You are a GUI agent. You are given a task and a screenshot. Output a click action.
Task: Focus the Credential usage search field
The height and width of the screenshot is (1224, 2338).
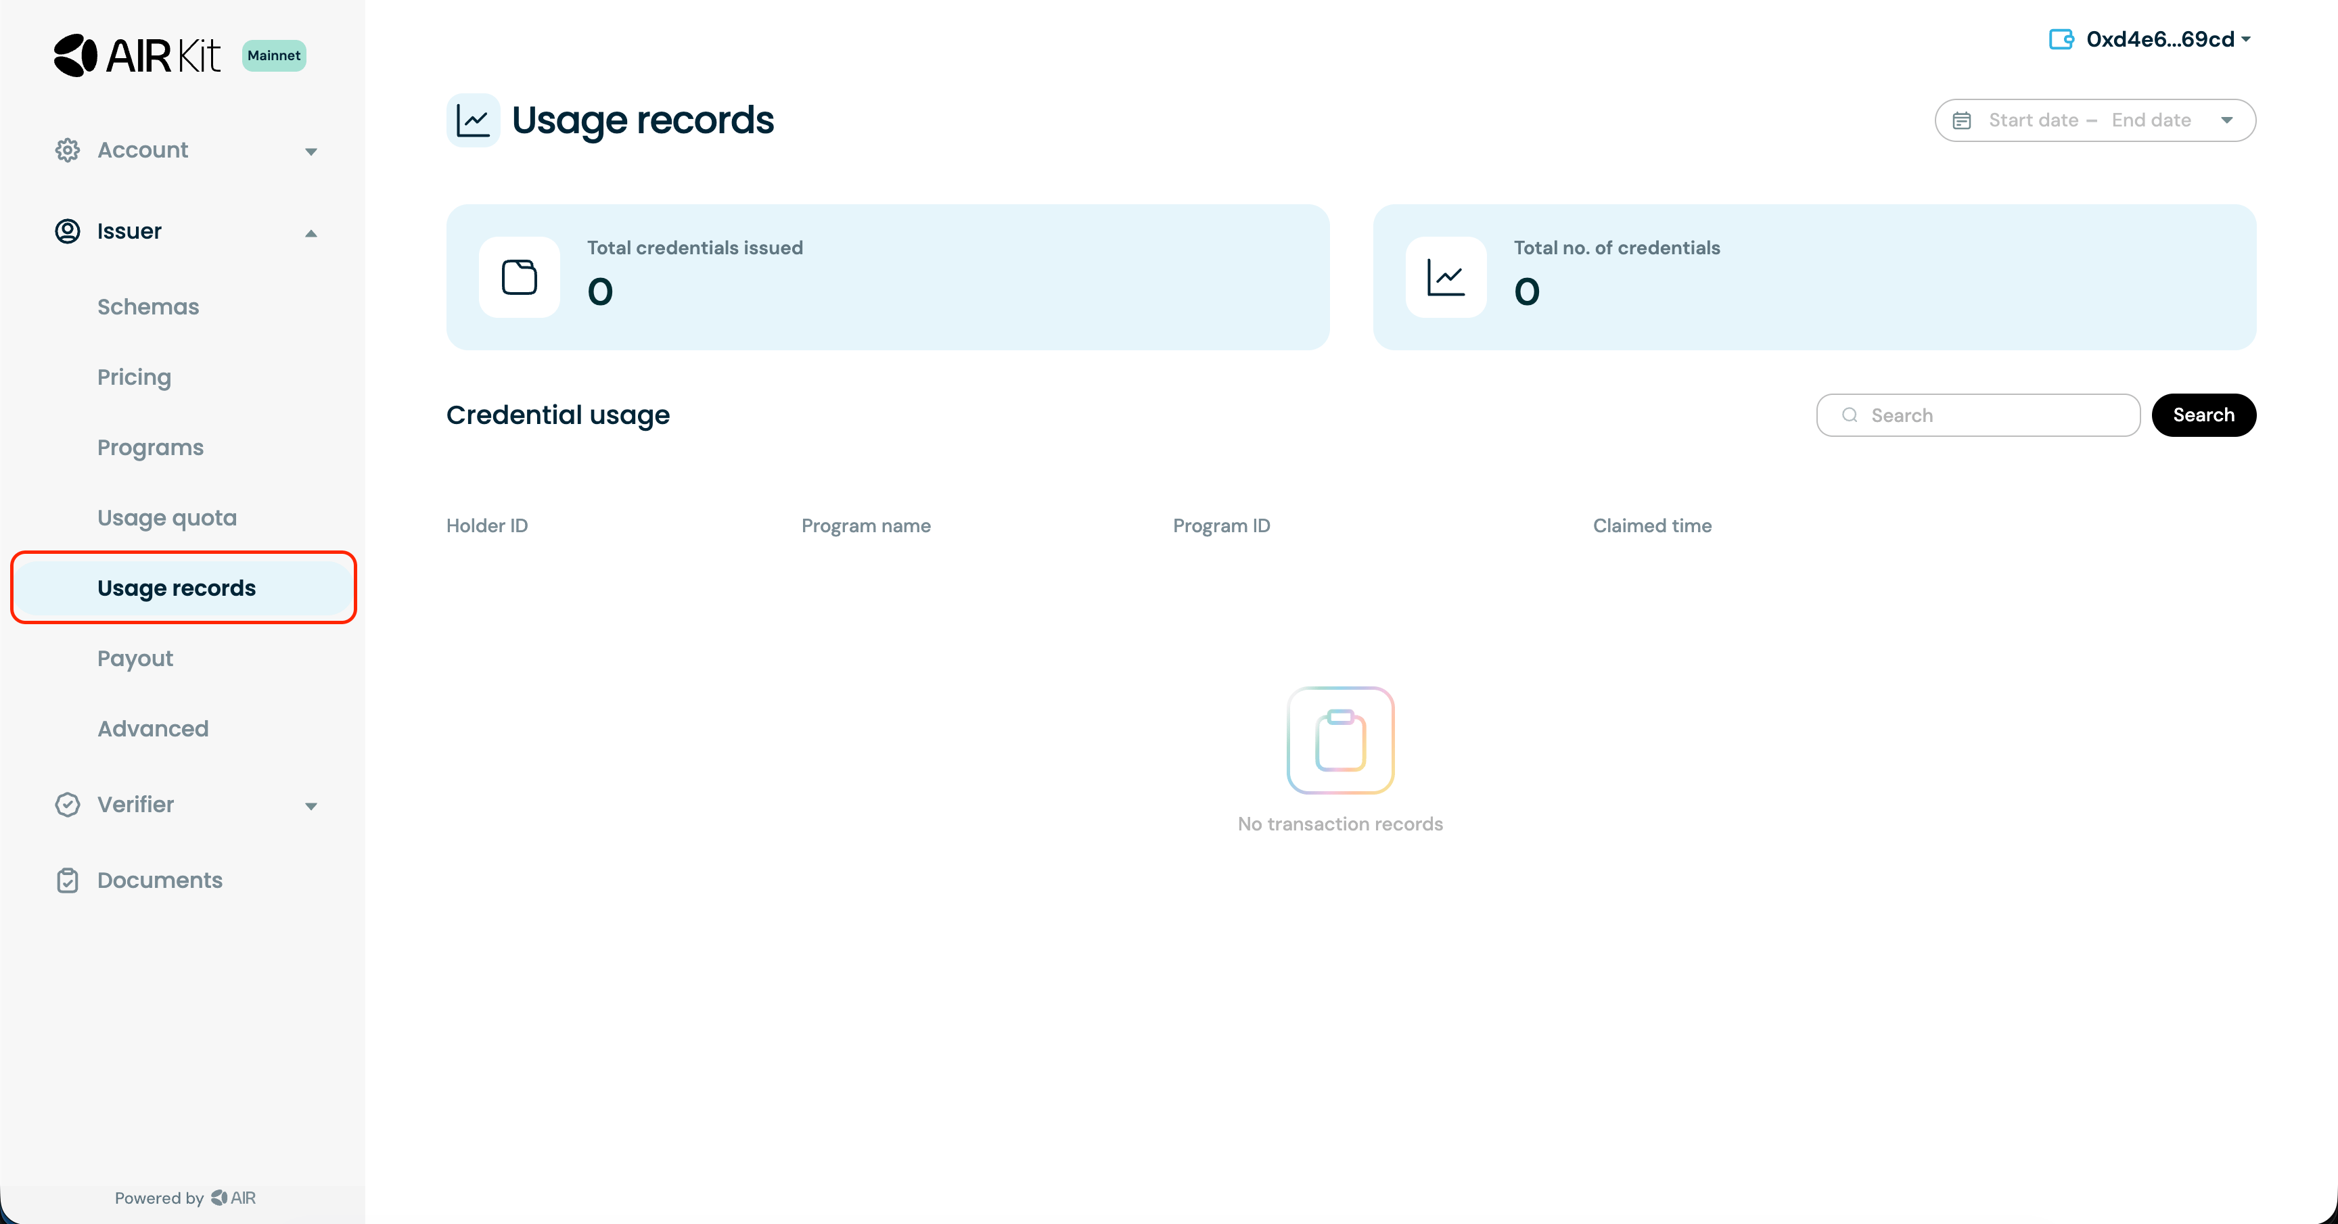(x=1977, y=416)
